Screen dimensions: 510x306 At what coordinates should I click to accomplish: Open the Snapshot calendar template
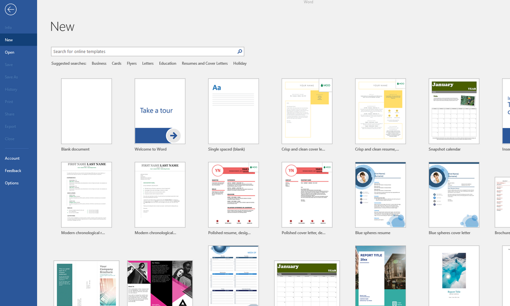[x=454, y=111]
